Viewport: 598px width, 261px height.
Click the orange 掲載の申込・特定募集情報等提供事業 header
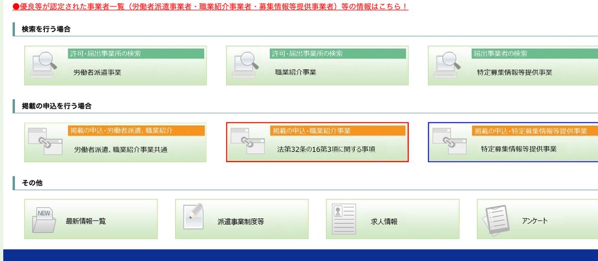535,131
